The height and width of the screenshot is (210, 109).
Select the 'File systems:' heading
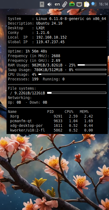click(x=22, y=88)
